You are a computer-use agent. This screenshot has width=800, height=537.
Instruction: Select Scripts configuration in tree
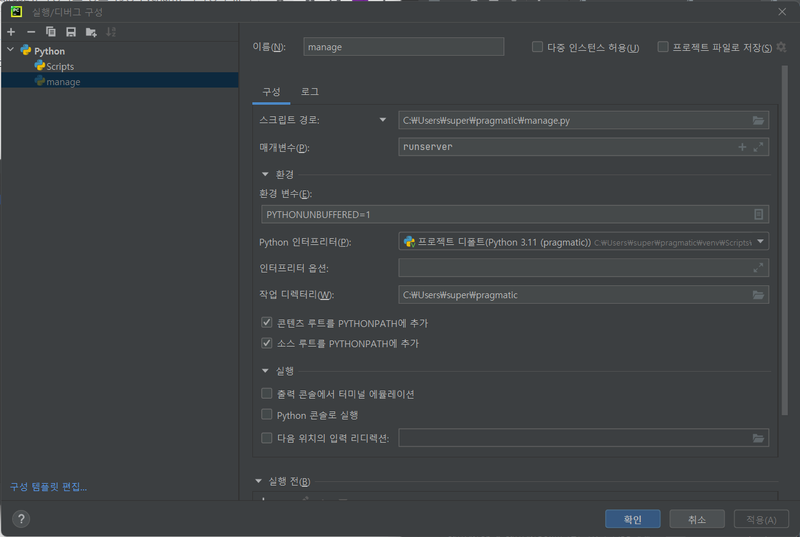[60, 66]
